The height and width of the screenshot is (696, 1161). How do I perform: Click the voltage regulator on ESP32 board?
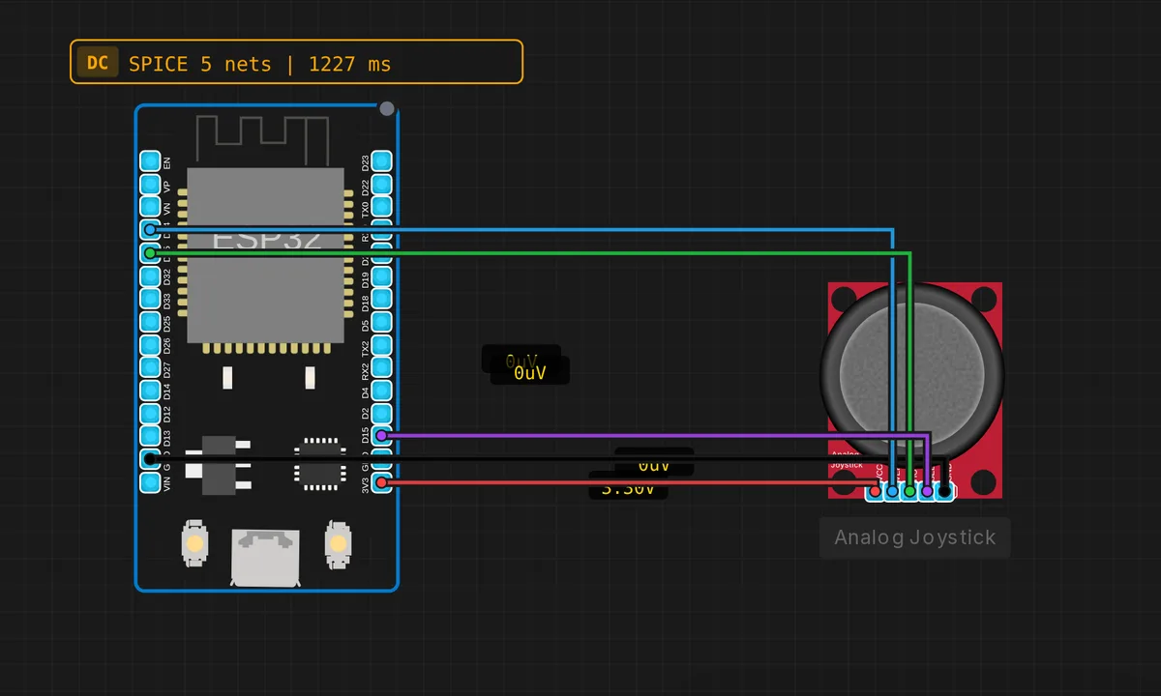tap(219, 463)
